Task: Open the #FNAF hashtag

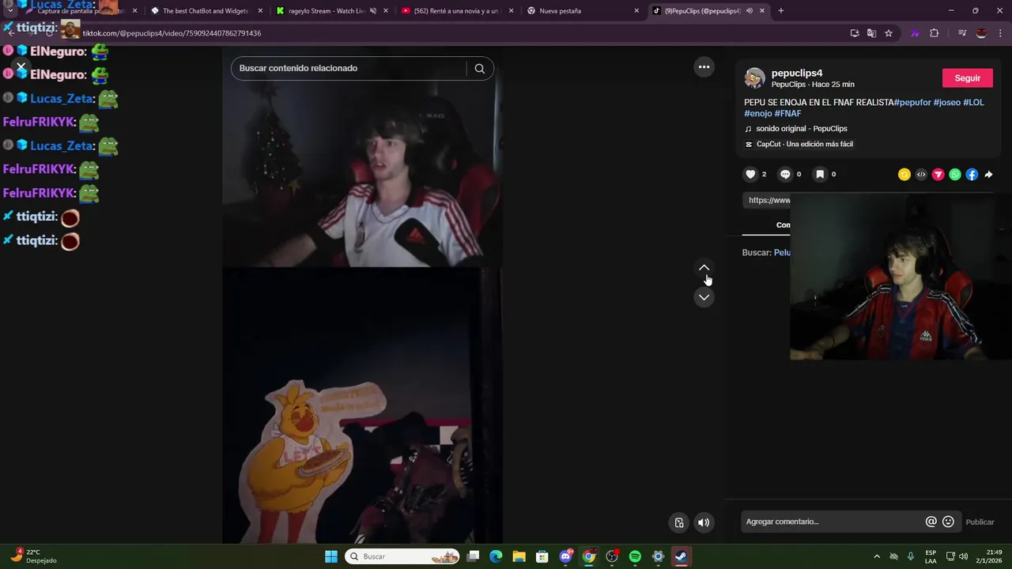Action: pyautogui.click(x=788, y=114)
